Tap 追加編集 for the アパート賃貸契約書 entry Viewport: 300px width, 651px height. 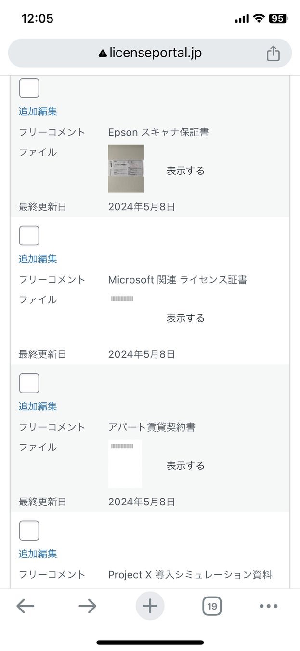(38, 407)
